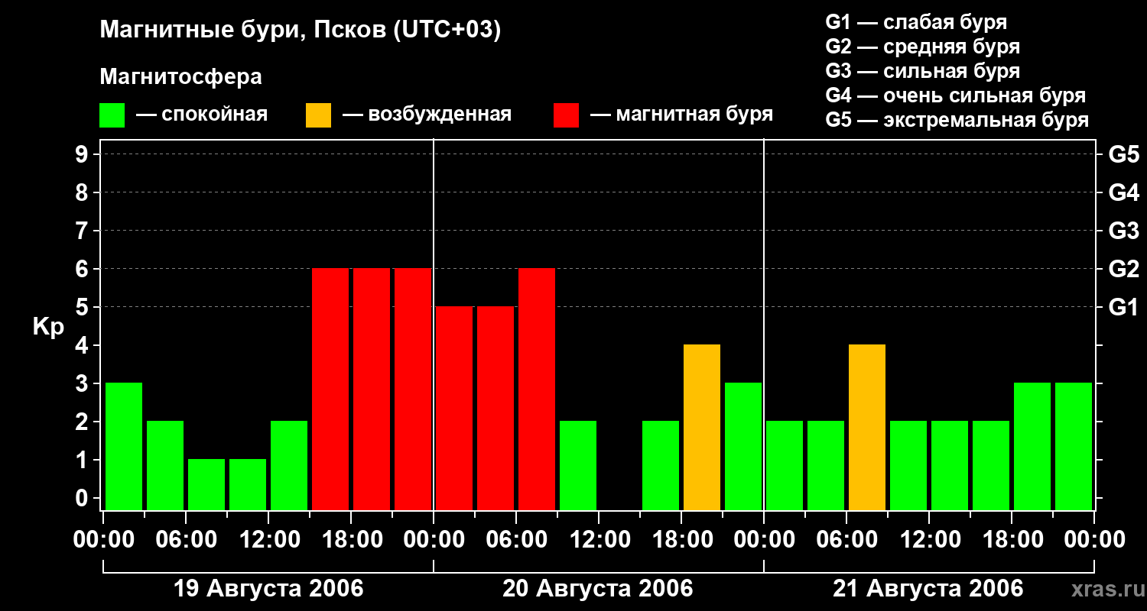Image resolution: width=1147 pixels, height=611 pixels.
Task: Click the 'G3' right axis label
Action: click(x=1123, y=231)
